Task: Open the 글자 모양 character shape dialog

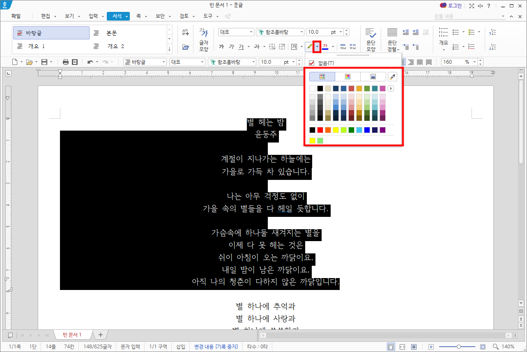Action: (x=204, y=40)
